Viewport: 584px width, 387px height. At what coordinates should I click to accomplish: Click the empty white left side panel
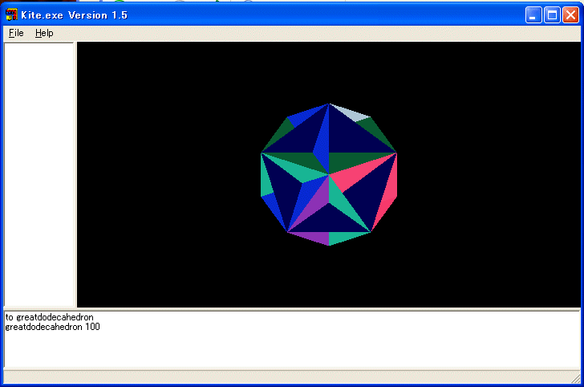[39, 174]
